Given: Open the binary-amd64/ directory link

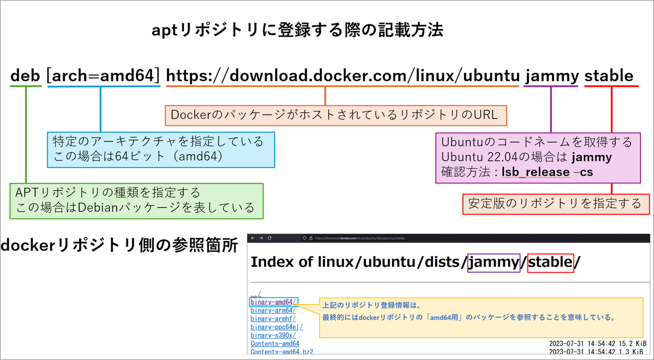Looking at the screenshot, I should point(272,302).
